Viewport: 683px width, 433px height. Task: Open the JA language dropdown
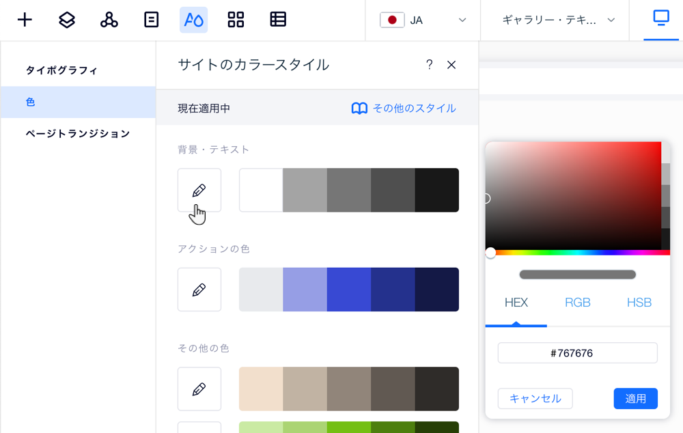click(423, 20)
